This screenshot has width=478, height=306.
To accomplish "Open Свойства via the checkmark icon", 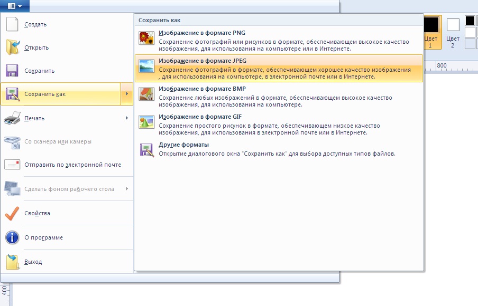I will coord(12,213).
